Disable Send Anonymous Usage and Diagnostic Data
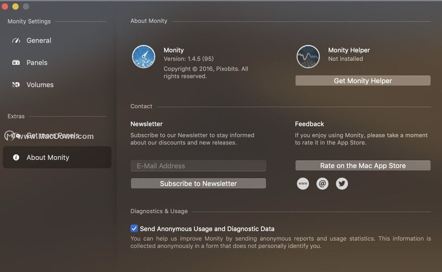The height and width of the screenshot is (272, 442). 134,228
